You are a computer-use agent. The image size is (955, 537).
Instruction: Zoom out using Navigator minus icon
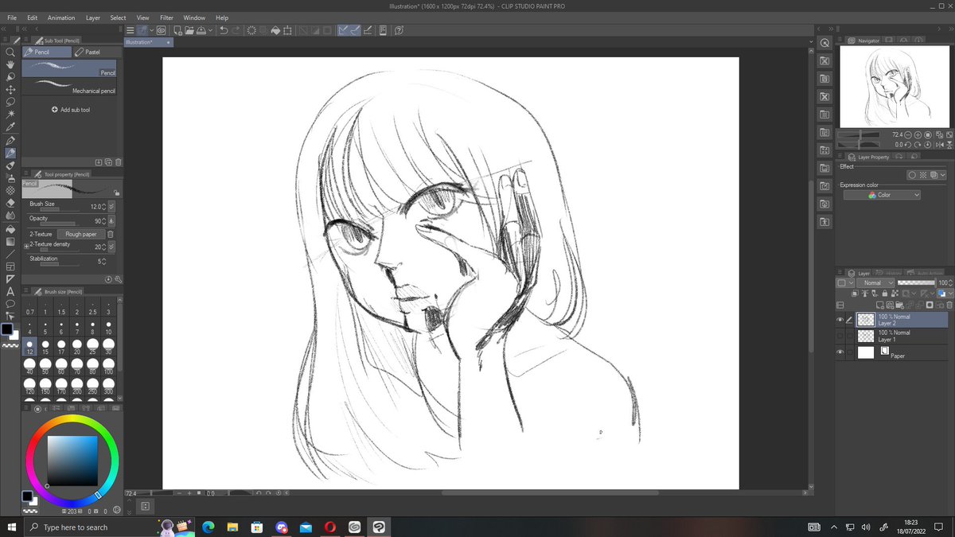point(907,135)
